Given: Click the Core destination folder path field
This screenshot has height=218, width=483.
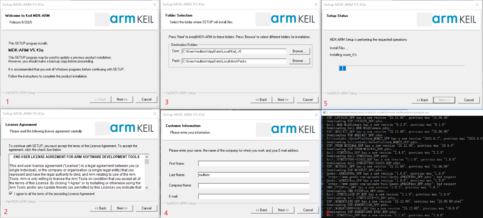Looking at the screenshot, I should pyautogui.click(x=234, y=51).
